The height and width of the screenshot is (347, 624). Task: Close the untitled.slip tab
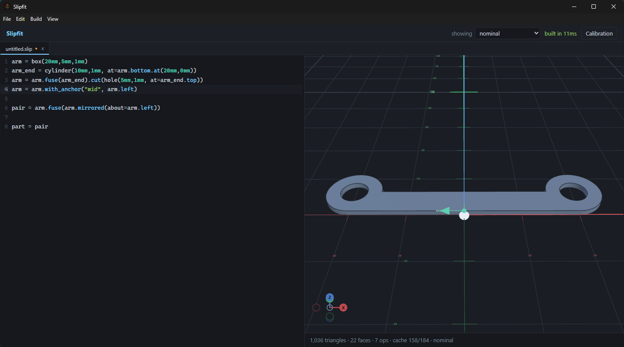43,49
